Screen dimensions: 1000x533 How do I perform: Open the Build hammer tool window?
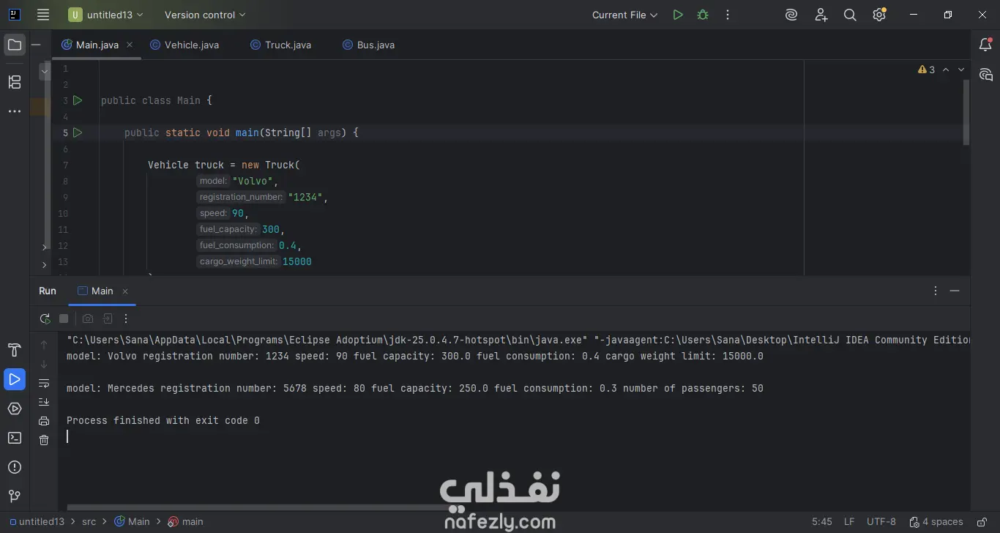tap(15, 349)
